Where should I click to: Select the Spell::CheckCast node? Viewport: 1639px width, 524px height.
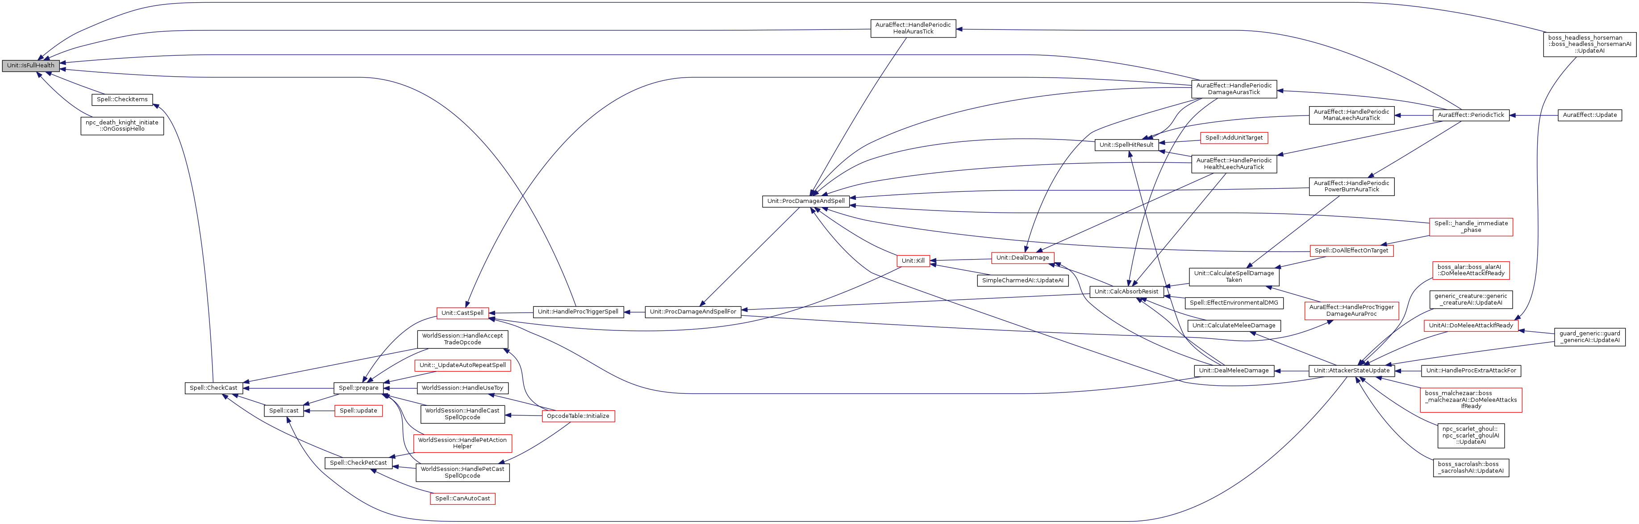point(213,388)
